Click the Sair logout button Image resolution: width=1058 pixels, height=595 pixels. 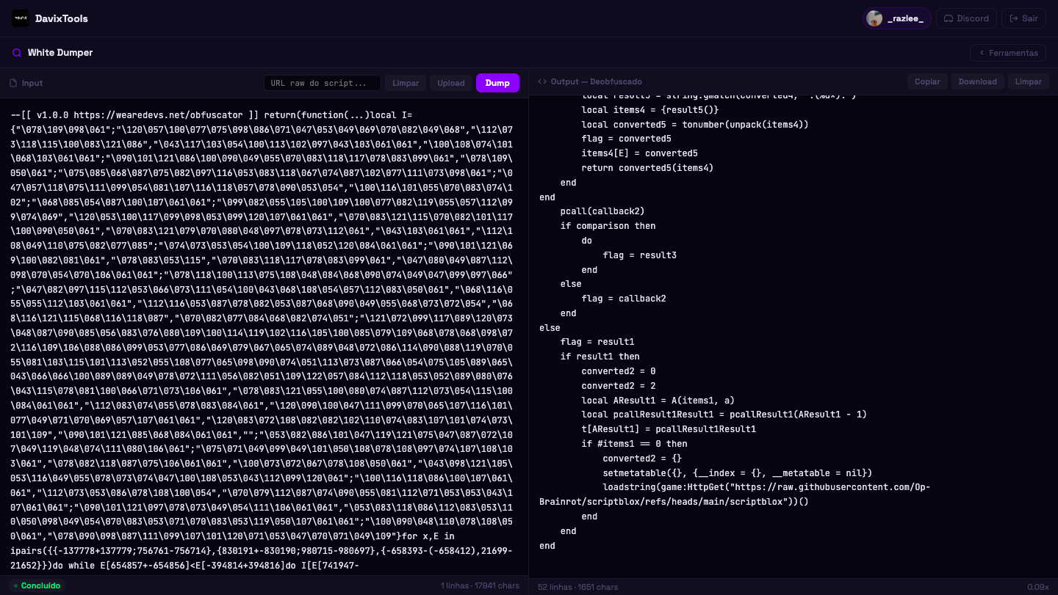pos(1023,18)
